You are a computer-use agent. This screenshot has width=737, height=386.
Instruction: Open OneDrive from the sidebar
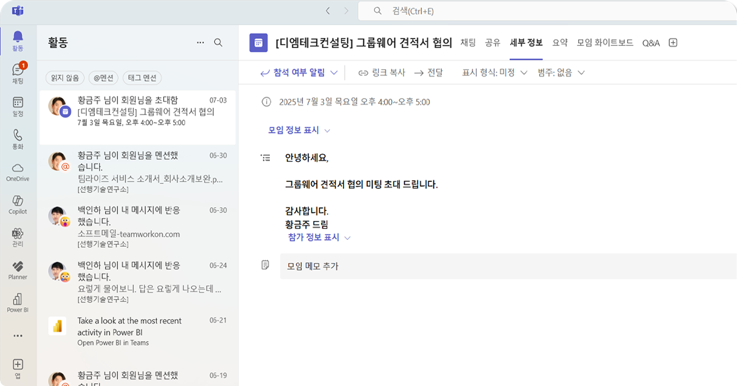[x=18, y=172]
